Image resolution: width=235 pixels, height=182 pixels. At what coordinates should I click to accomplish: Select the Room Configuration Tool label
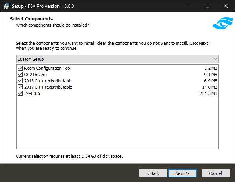47,68
